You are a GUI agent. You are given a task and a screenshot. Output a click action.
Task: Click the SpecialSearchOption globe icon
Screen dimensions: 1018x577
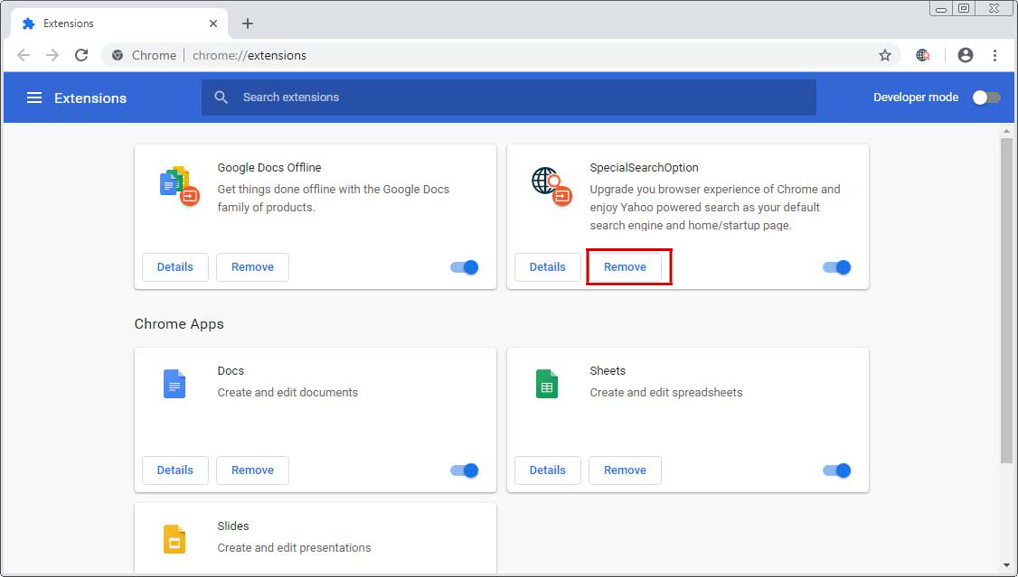tap(551, 186)
